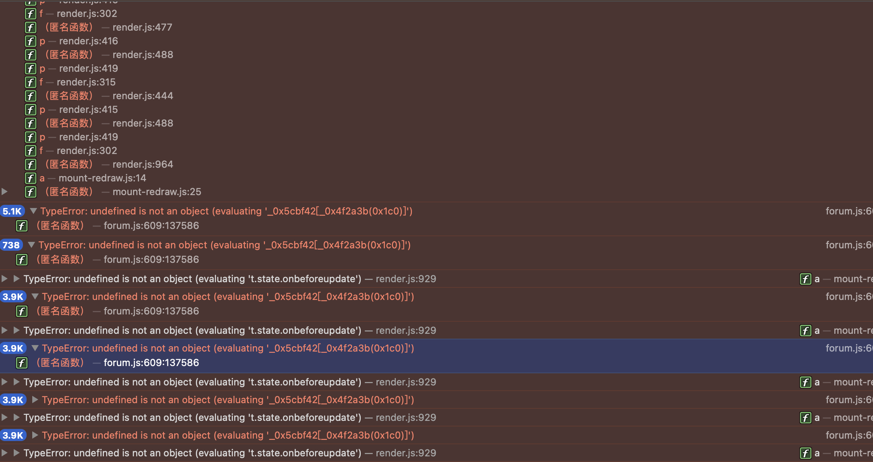The image size is (873, 462).
Task: Select the 5.1K TypeError message text
Action: click(226, 211)
